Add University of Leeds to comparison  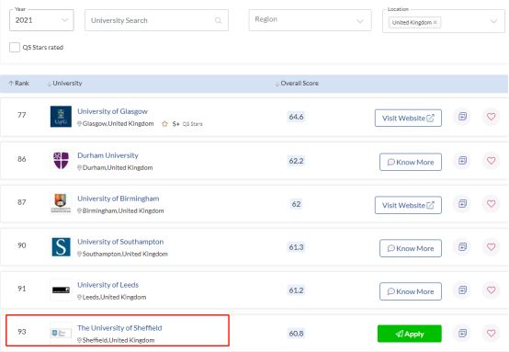tap(462, 290)
